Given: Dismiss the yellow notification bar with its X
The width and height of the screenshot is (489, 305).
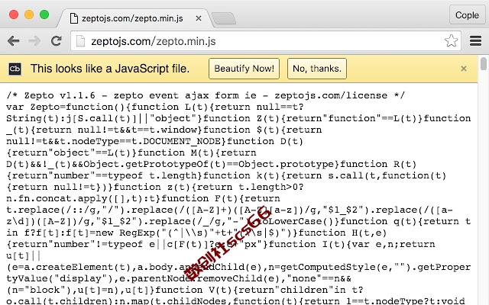Looking at the screenshot, I should [x=464, y=69].
